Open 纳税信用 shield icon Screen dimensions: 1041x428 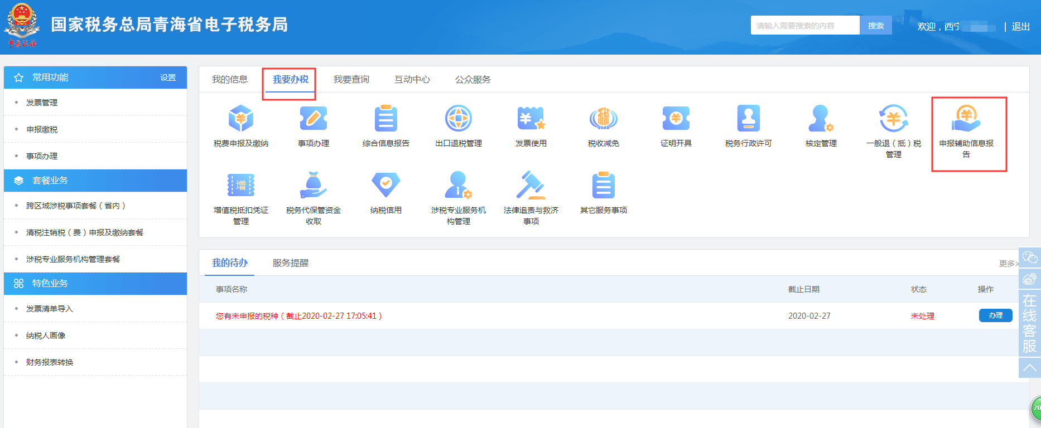click(x=386, y=185)
